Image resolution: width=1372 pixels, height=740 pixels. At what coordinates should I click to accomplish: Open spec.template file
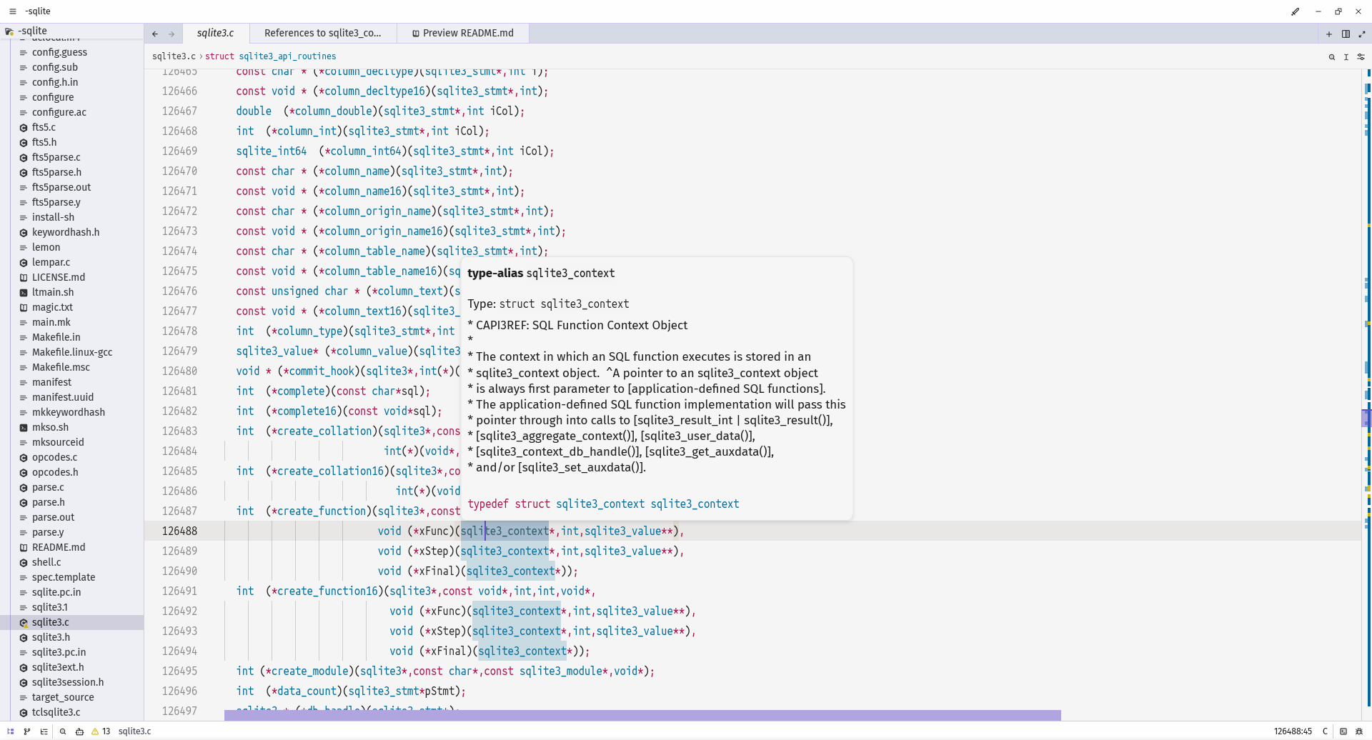point(63,577)
